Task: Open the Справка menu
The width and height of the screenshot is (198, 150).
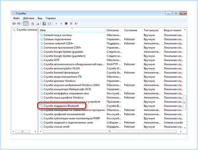Action: point(50,18)
